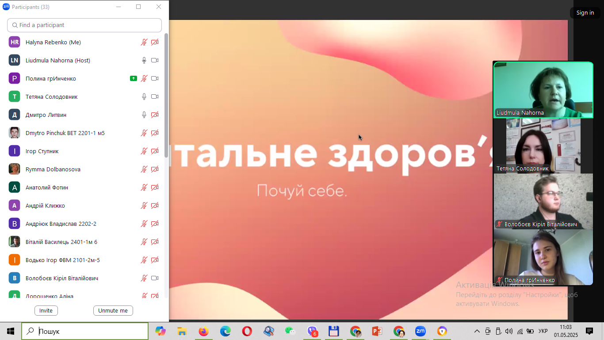
Task: Click camera-off icon for Rymma Dolbanosova
Action: point(155,169)
